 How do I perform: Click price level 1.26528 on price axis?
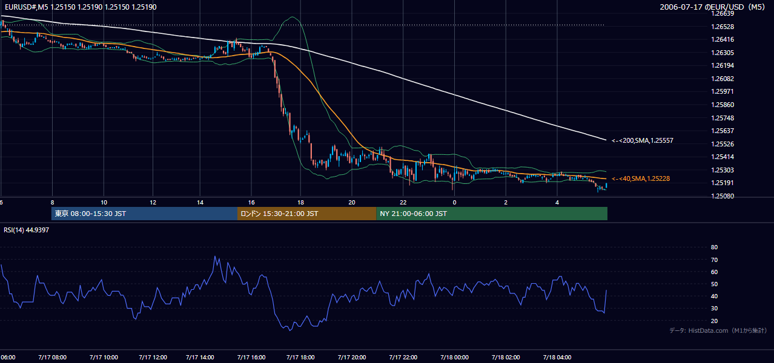[x=723, y=27]
